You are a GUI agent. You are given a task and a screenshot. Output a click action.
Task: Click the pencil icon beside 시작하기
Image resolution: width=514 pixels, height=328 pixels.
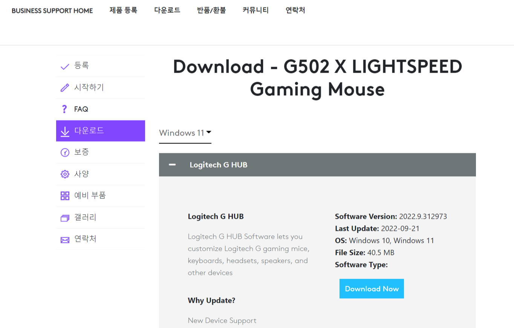click(65, 88)
